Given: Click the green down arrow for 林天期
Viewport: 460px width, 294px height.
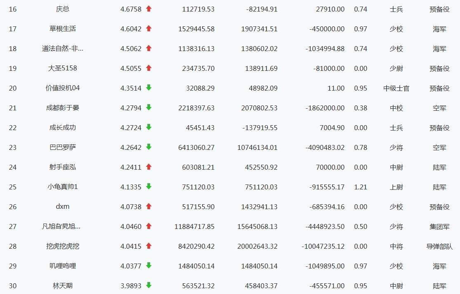Looking at the screenshot, I should (149, 285).
